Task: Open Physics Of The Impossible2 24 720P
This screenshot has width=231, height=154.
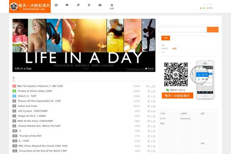Action: coord(39,101)
